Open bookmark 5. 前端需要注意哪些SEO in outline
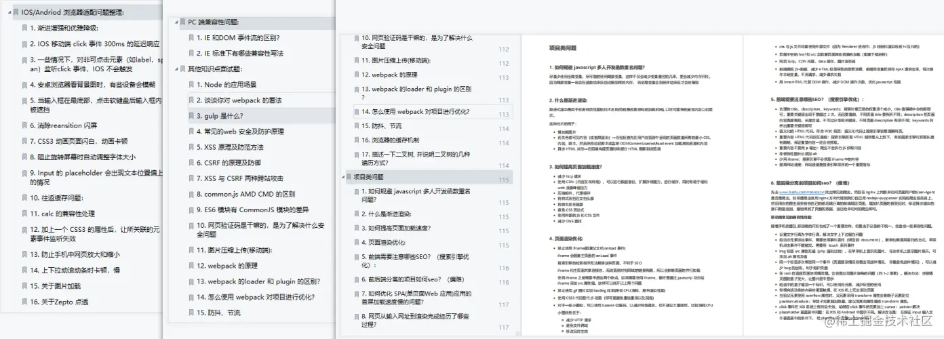Image resolution: width=944 pixels, height=339 pixels. click(416, 261)
